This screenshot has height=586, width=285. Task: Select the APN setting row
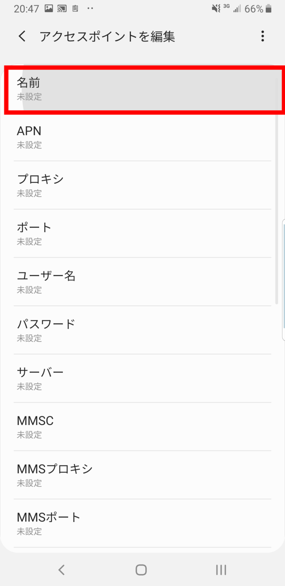[x=142, y=137]
